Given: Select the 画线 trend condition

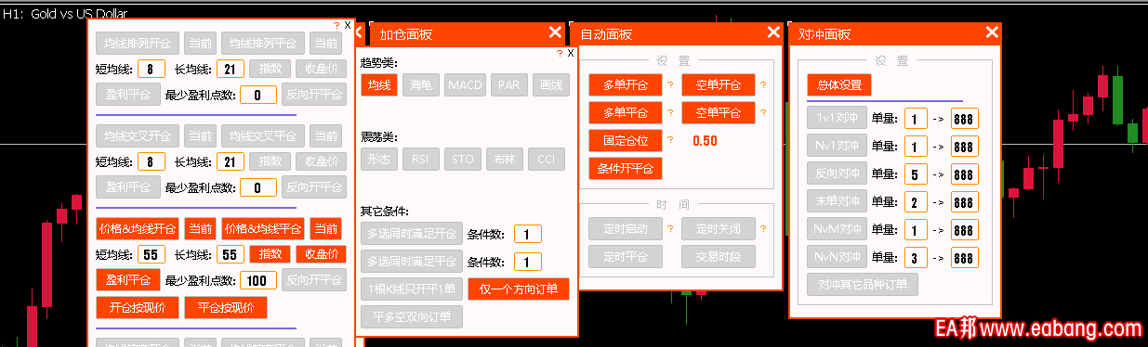Looking at the screenshot, I should (551, 84).
